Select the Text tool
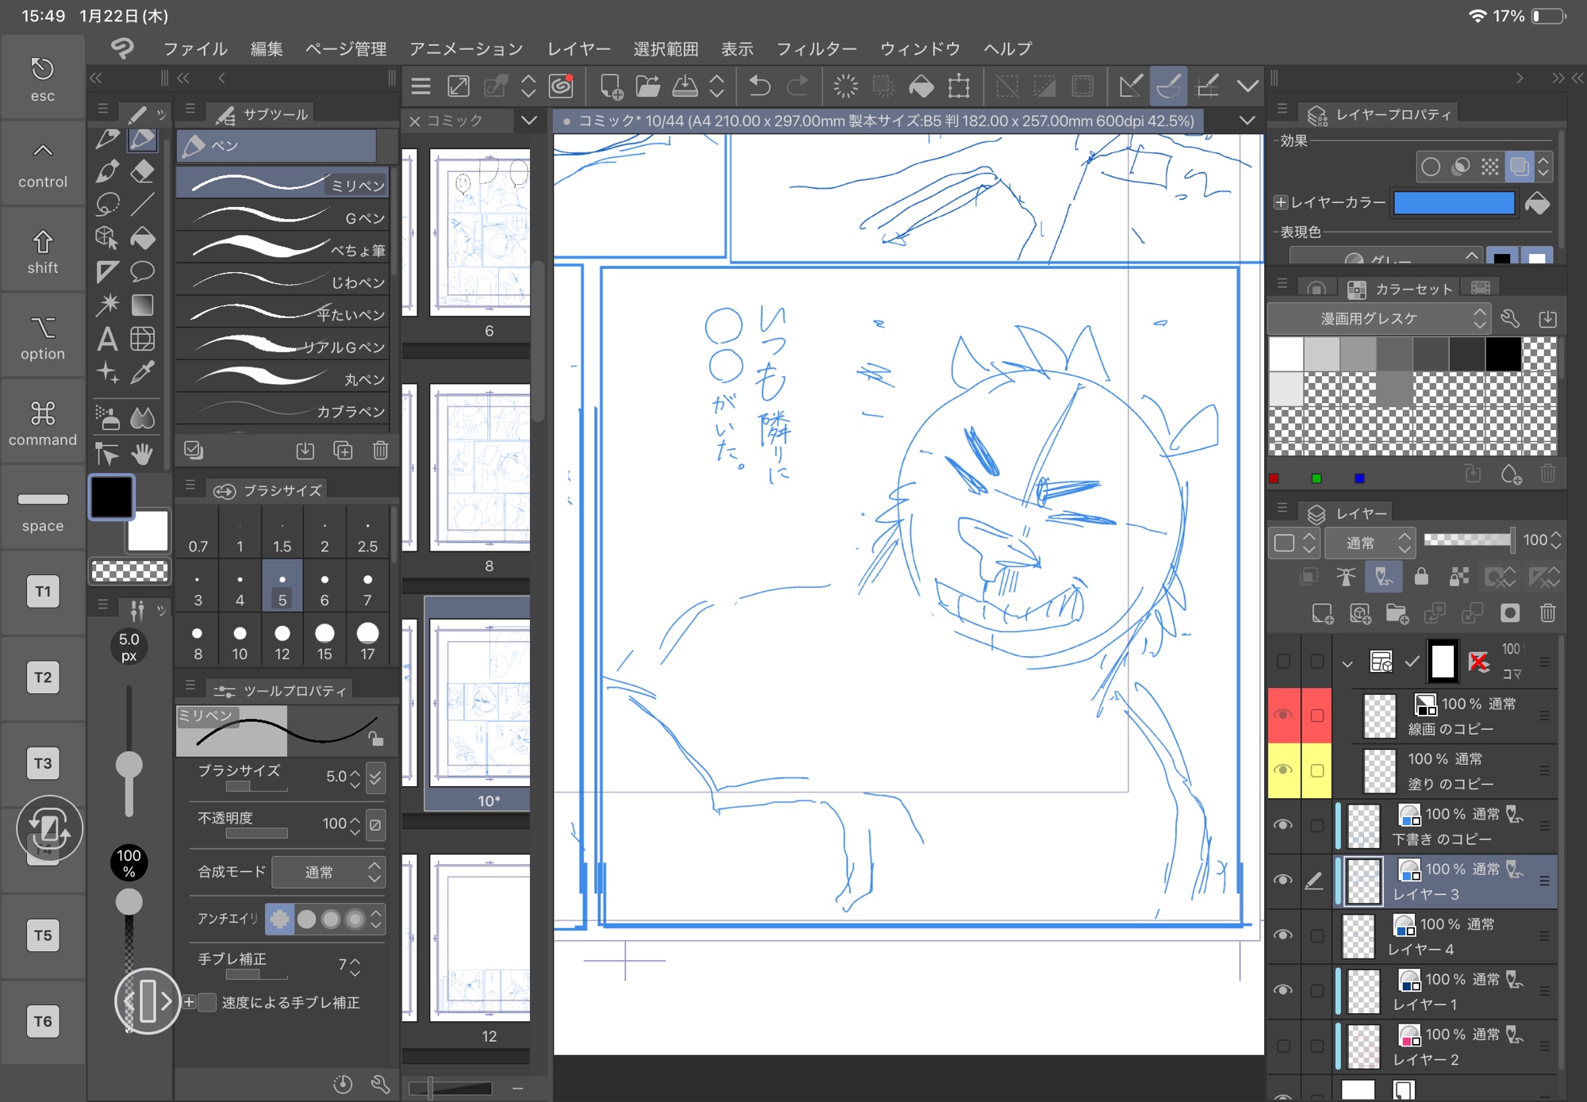The image size is (1587, 1102). pos(107,340)
